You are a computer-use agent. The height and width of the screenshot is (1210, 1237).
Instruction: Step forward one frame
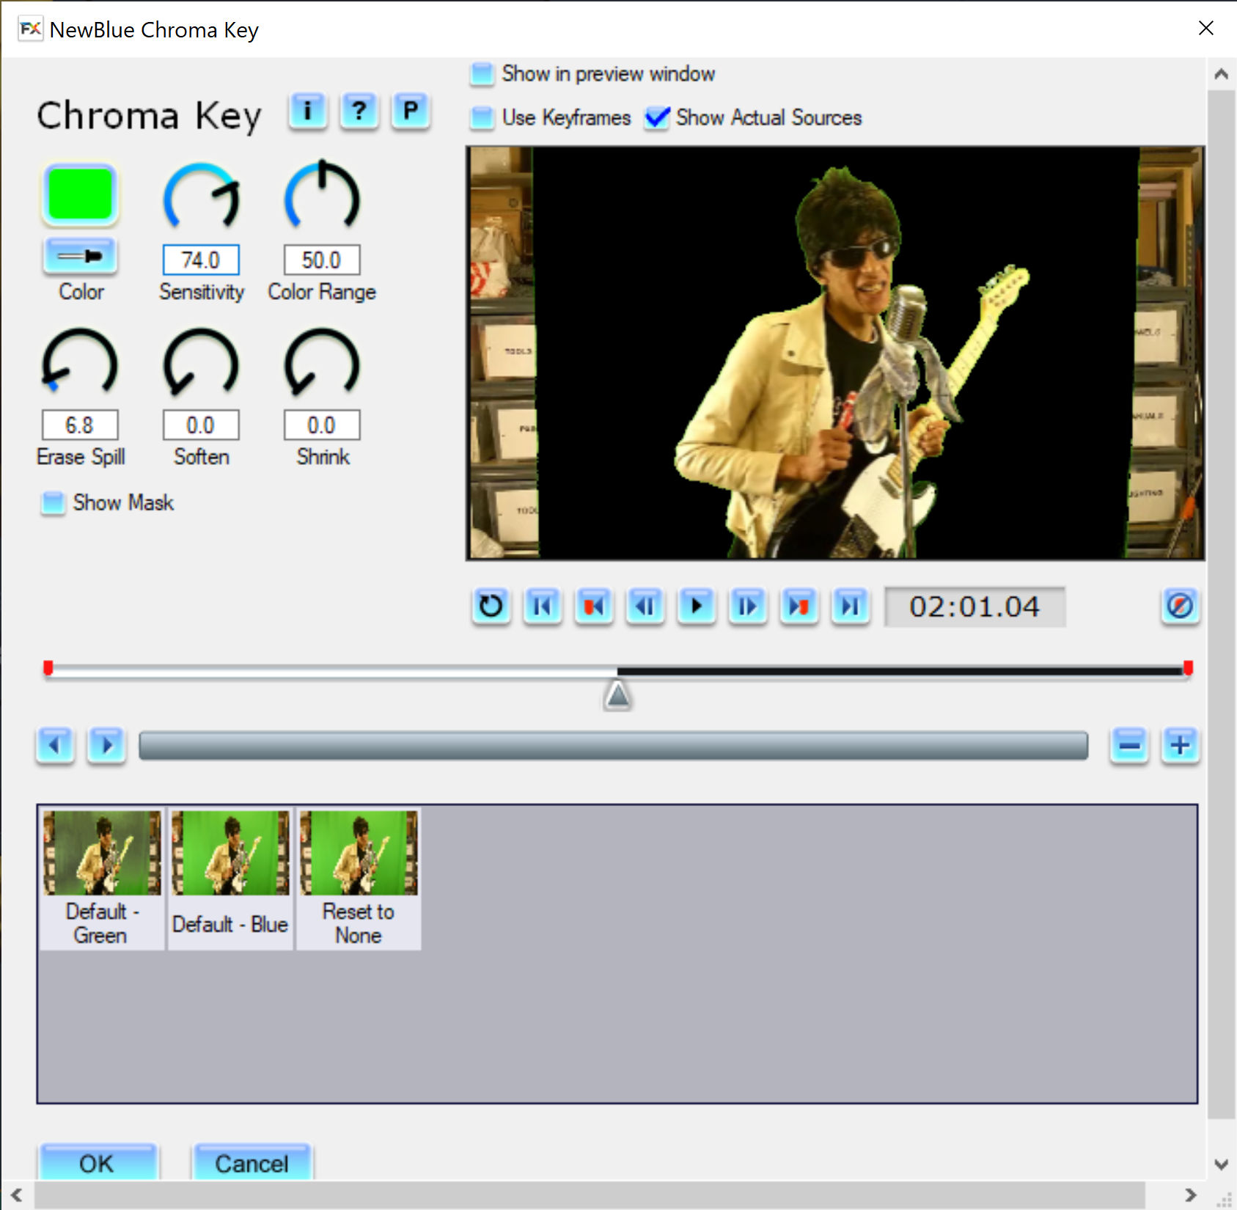click(748, 606)
